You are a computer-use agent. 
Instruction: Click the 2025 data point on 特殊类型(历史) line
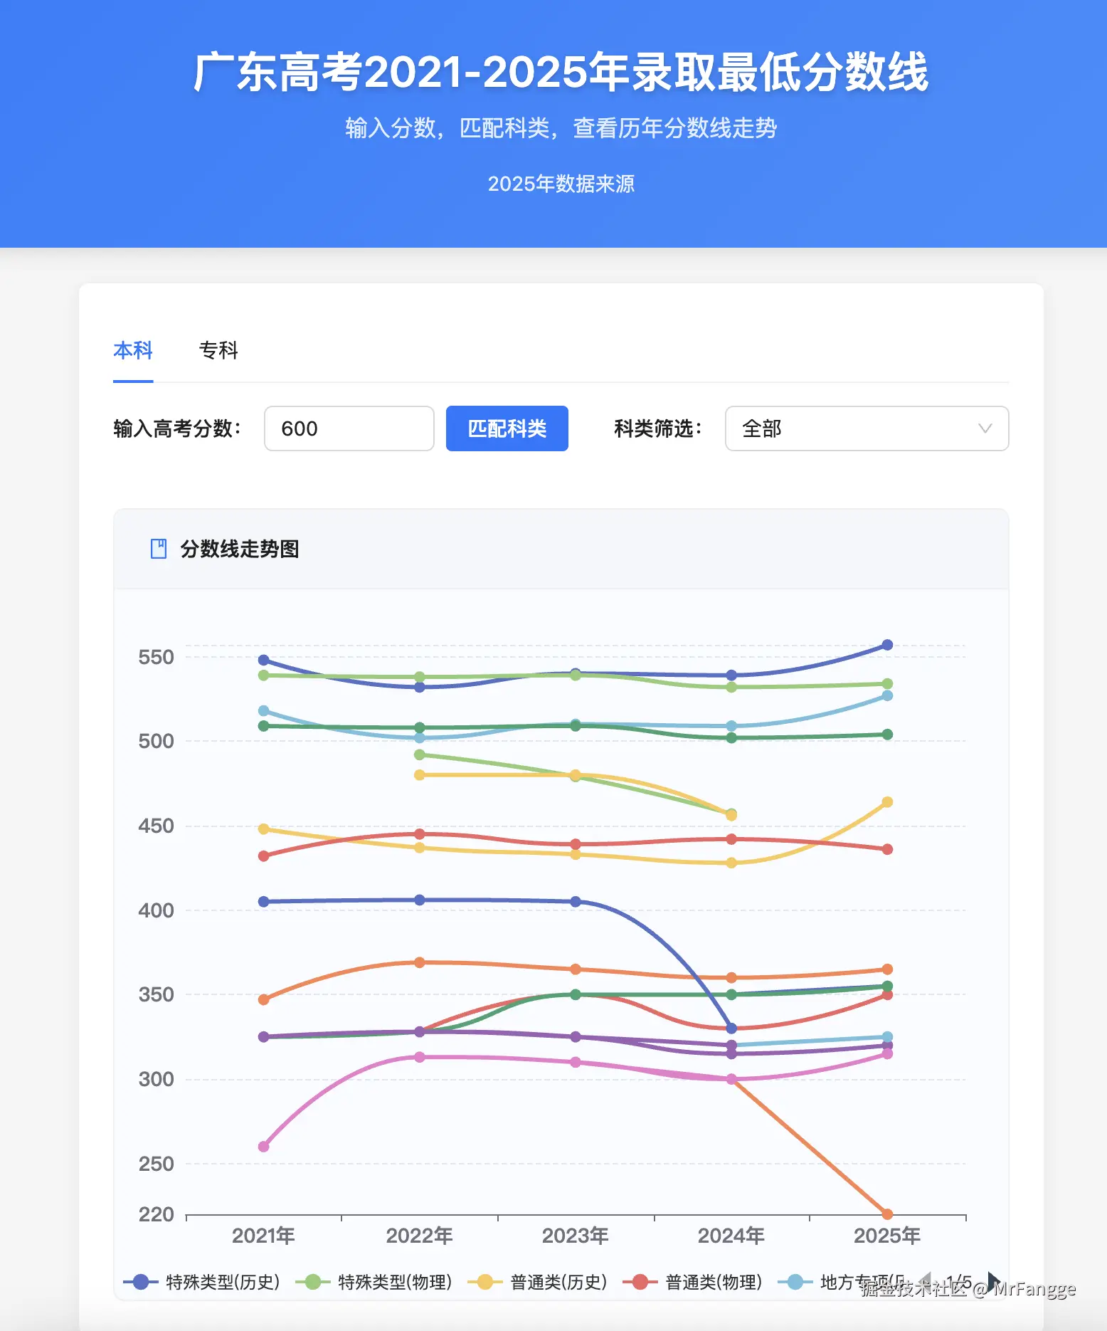[x=886, y=643]
